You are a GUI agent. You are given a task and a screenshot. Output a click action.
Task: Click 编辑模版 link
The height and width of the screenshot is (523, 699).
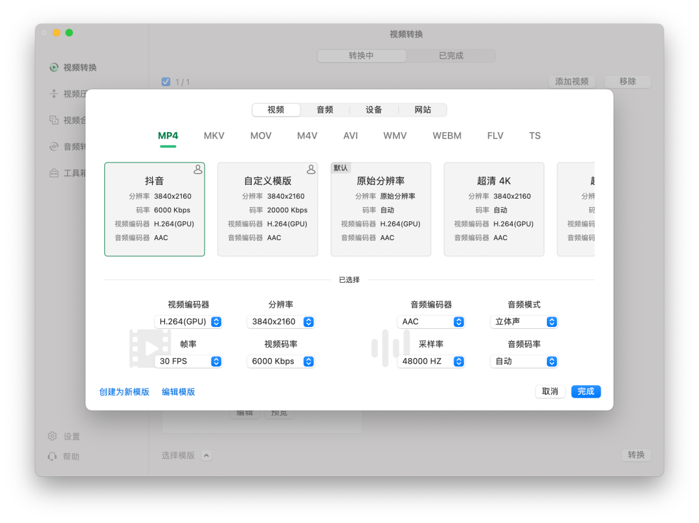179,392
